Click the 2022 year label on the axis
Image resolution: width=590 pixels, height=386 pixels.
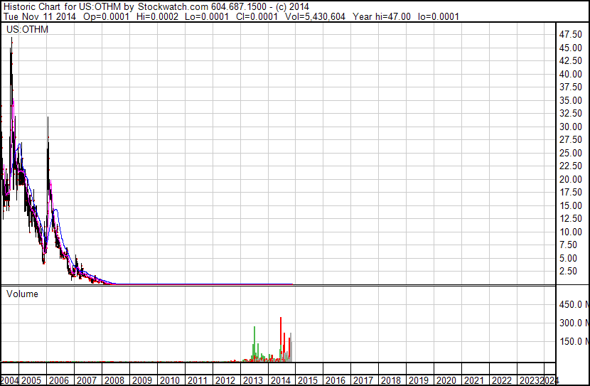point(502,380)
